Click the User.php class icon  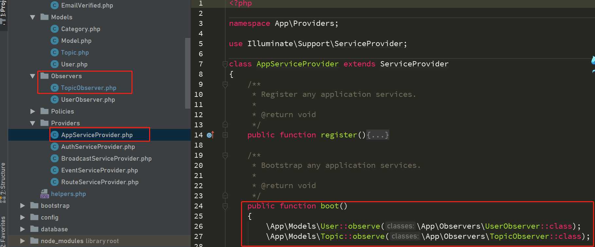click(55, 64)
